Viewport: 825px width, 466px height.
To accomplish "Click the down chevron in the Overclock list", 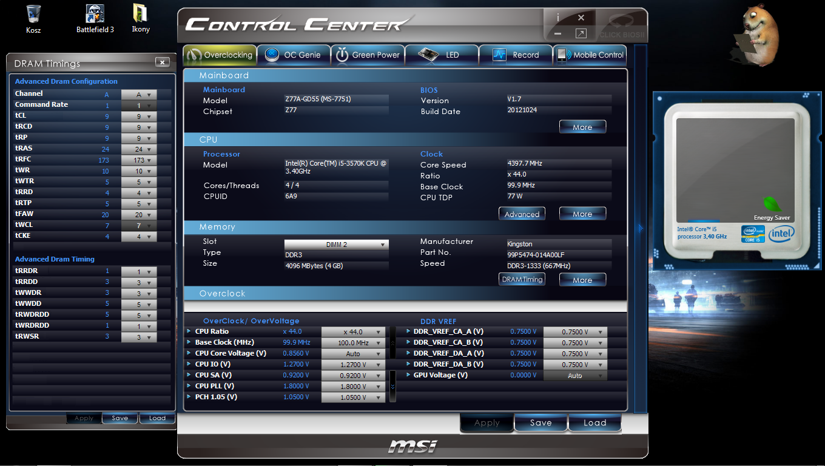I will [392, 386].
